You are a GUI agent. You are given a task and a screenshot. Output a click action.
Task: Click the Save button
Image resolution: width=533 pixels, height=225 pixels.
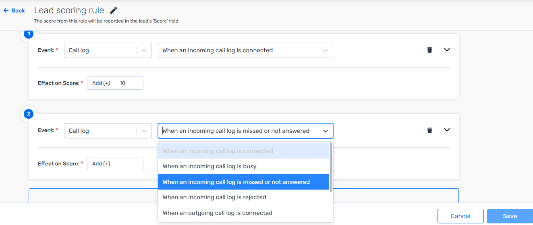[x=510, y=216]
